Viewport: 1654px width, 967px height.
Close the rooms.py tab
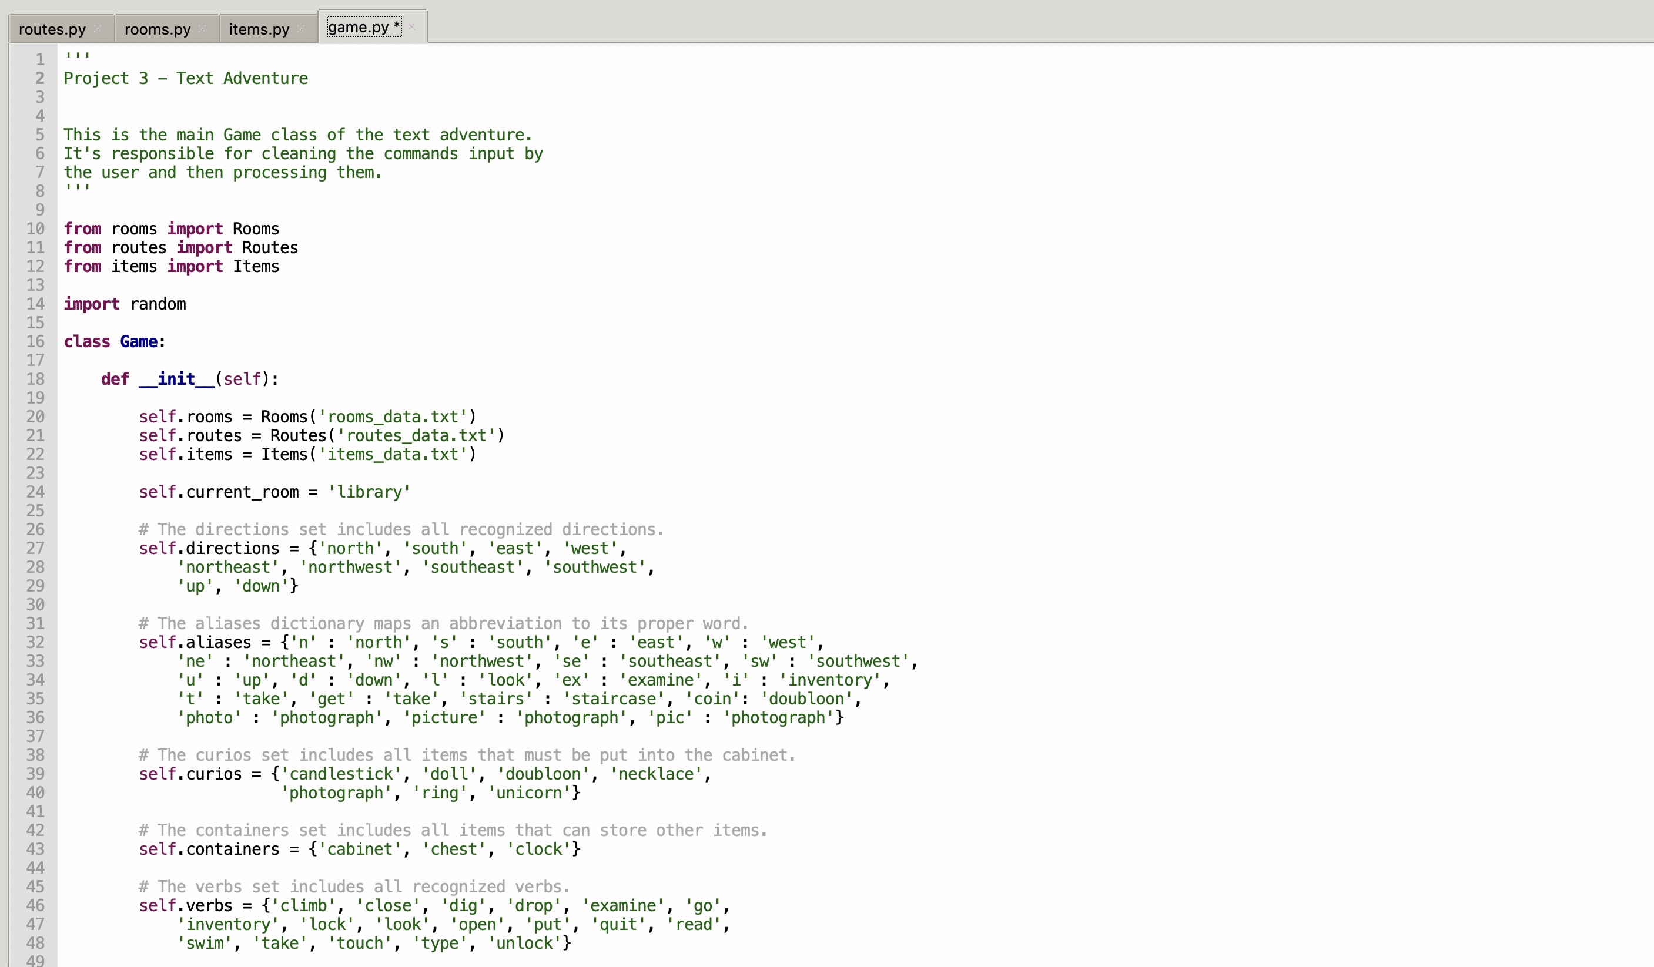point(202,28)
